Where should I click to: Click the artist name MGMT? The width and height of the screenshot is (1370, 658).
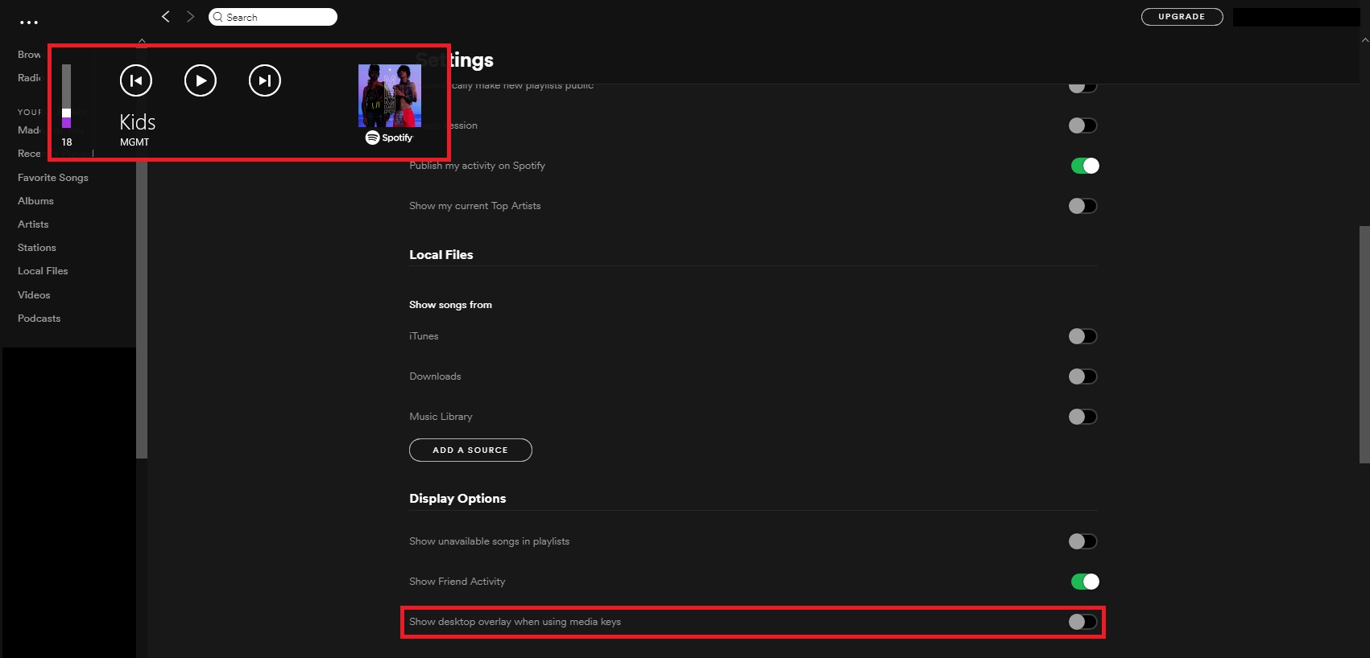(135, 142)
